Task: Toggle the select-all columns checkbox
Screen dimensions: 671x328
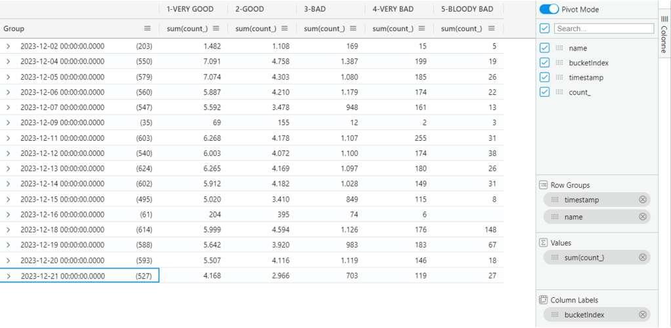Action: coord(544,29)
